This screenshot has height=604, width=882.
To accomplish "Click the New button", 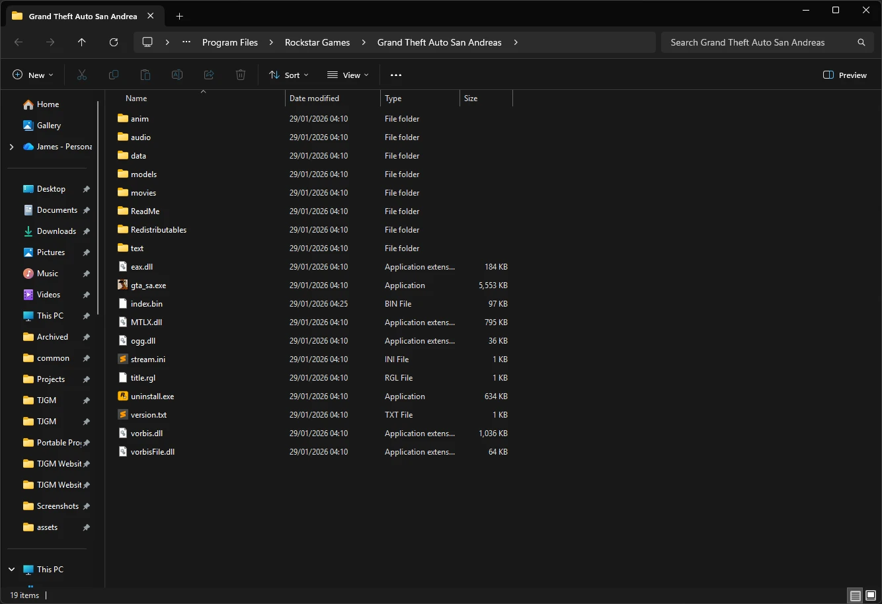I will (x=32, y=75).
